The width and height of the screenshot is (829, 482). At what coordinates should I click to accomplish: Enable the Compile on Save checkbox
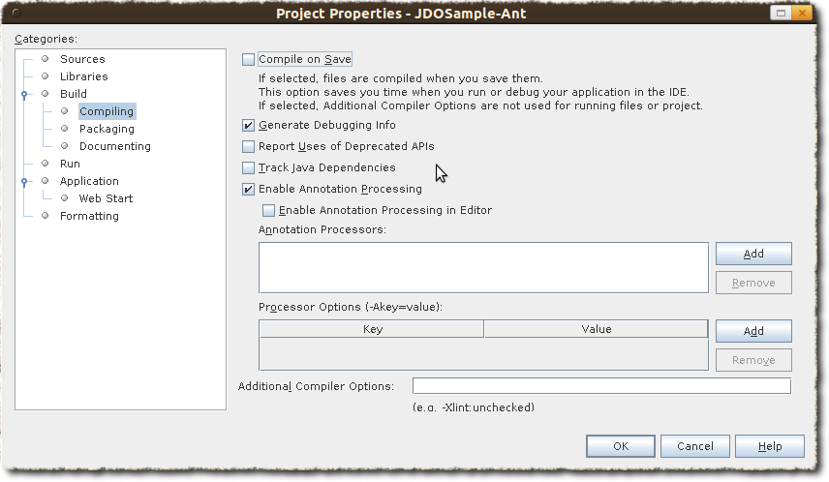[249, 60]
